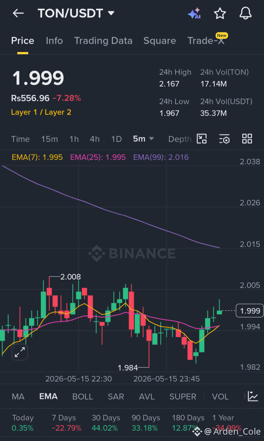Select the 1D interval

click(116, 139)
